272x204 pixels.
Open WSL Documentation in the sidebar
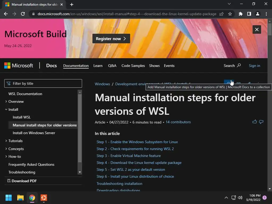click(x=25, y=94)
